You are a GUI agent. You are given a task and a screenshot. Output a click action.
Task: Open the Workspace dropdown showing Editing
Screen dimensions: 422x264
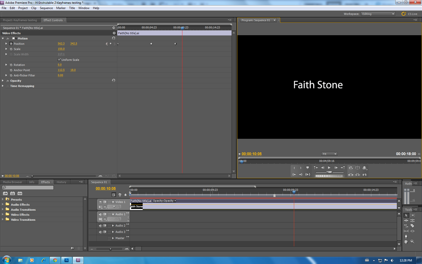pyautogui.click(x=378, y=14)
